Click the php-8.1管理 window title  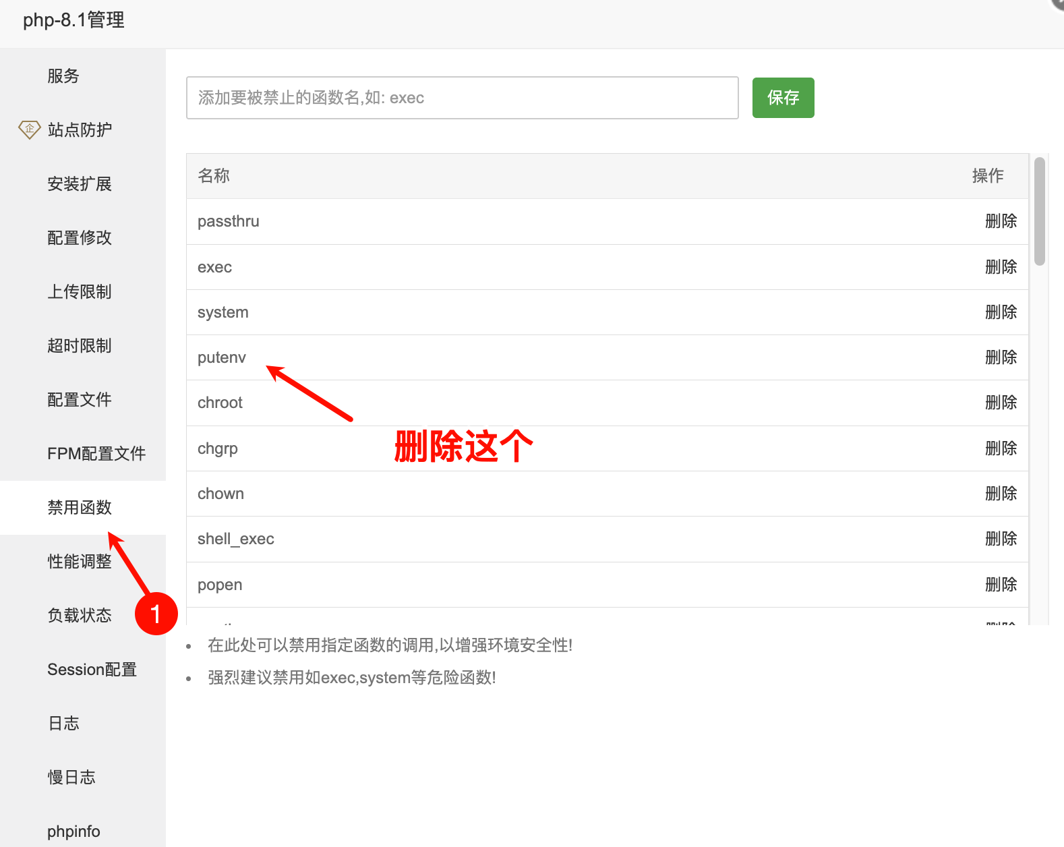click(73, 20)
